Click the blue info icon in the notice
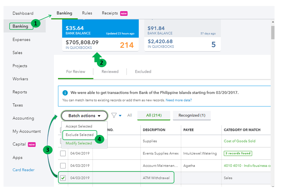 [x=65, y=93]
